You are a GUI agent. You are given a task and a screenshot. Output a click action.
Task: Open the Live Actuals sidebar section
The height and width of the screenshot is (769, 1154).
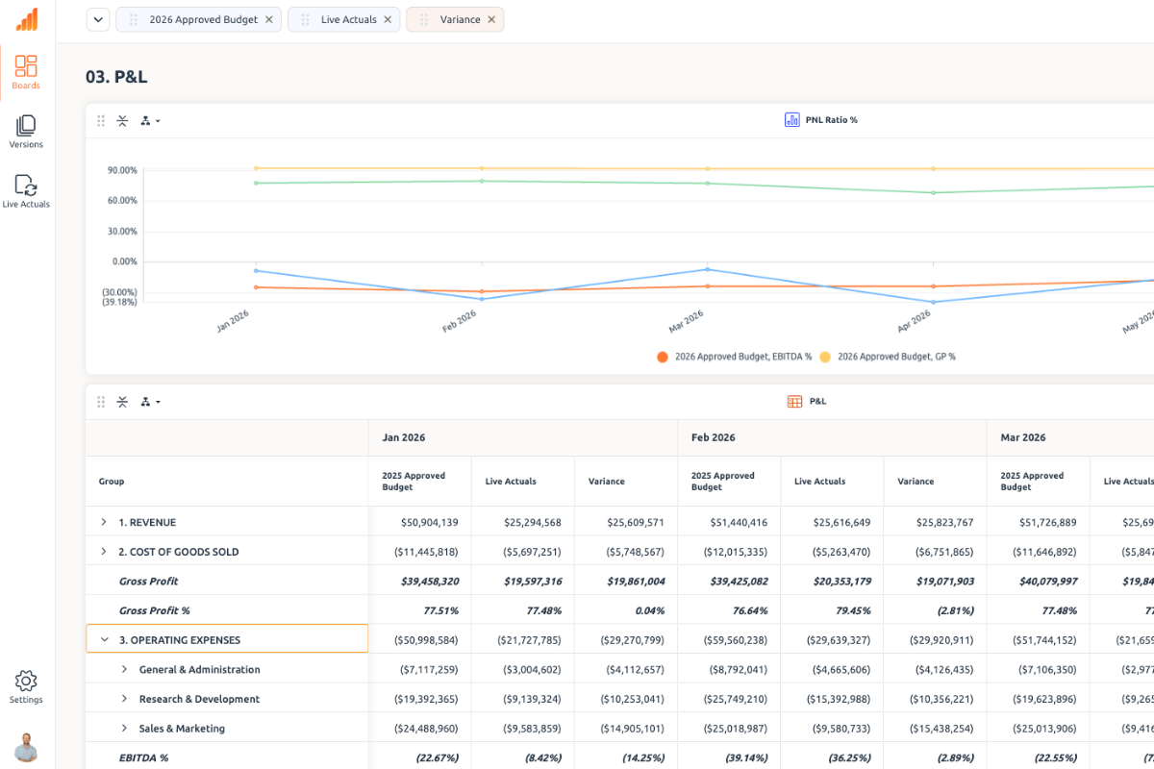pyautogui.click(x=26, y=191)
